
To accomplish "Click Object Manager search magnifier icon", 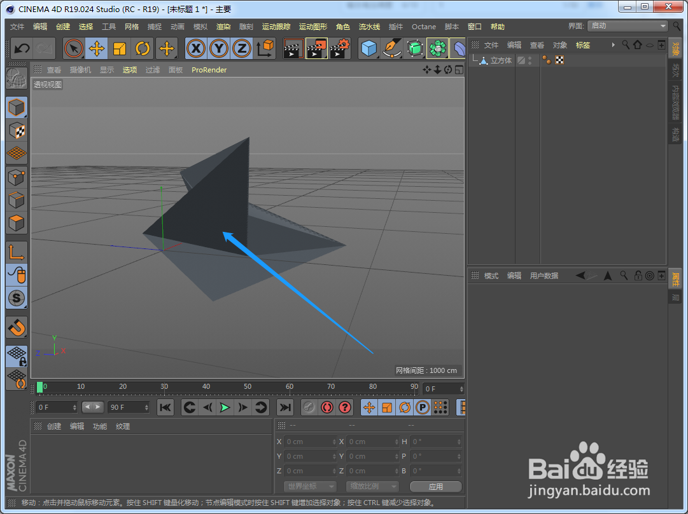I will tap(625, 44).
